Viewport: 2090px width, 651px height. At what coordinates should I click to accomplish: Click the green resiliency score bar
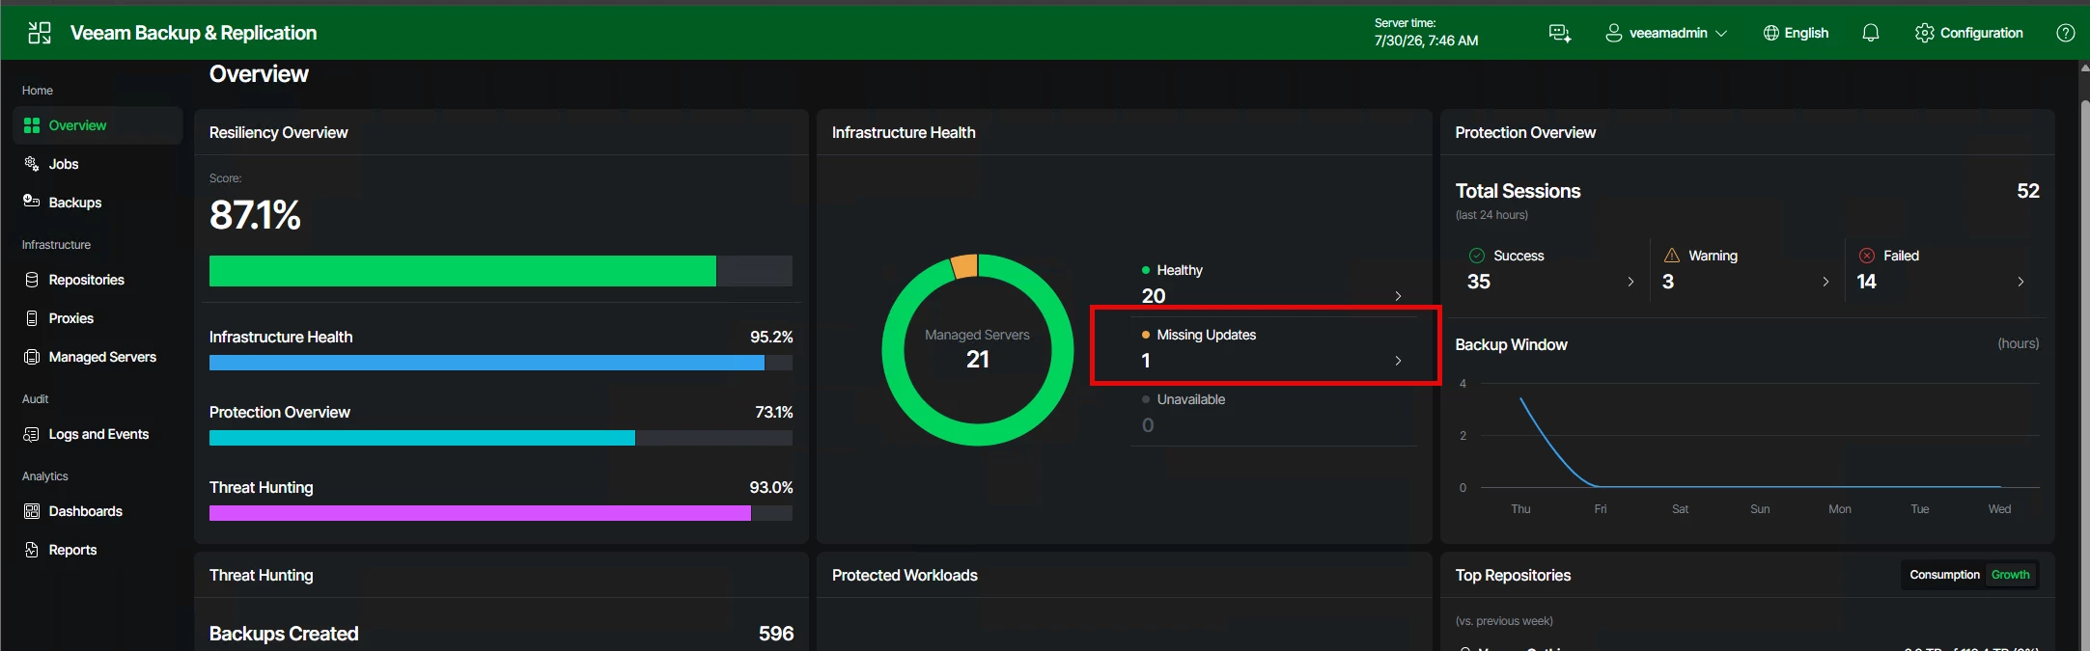[x=462, y=271]
